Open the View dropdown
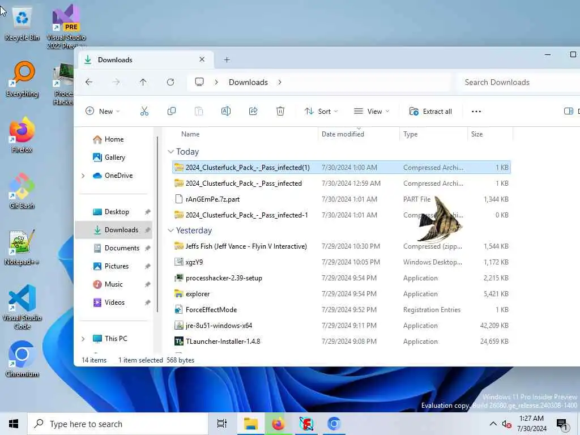Image resolution: width=580 pixels, height=435 pixels. click(372, 112)
